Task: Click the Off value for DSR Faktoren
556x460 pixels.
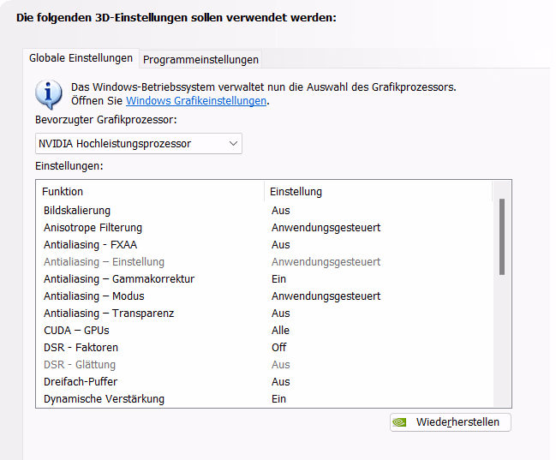Action: (x=279, y=347)
